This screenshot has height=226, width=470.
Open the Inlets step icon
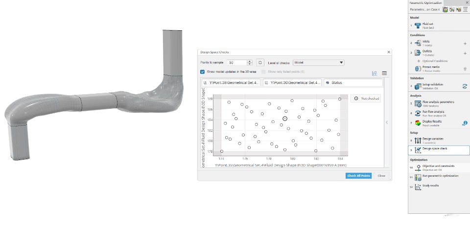pos(418,43)
